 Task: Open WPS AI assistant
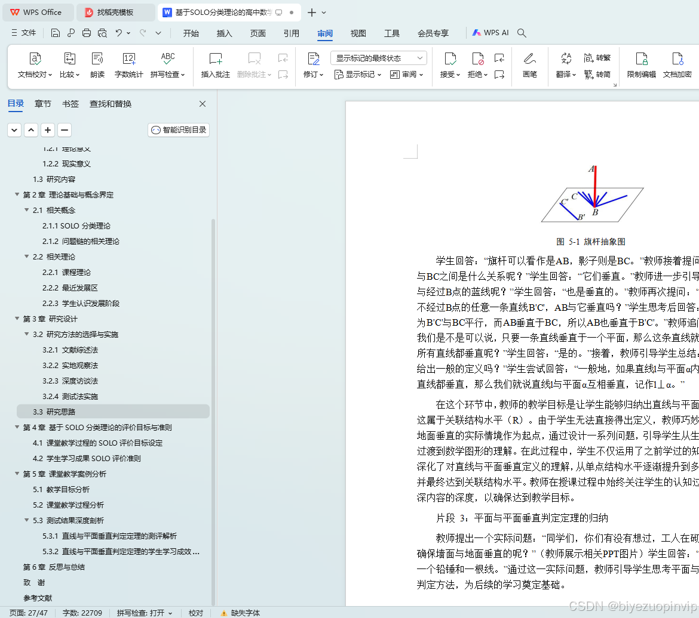[490, 33]
